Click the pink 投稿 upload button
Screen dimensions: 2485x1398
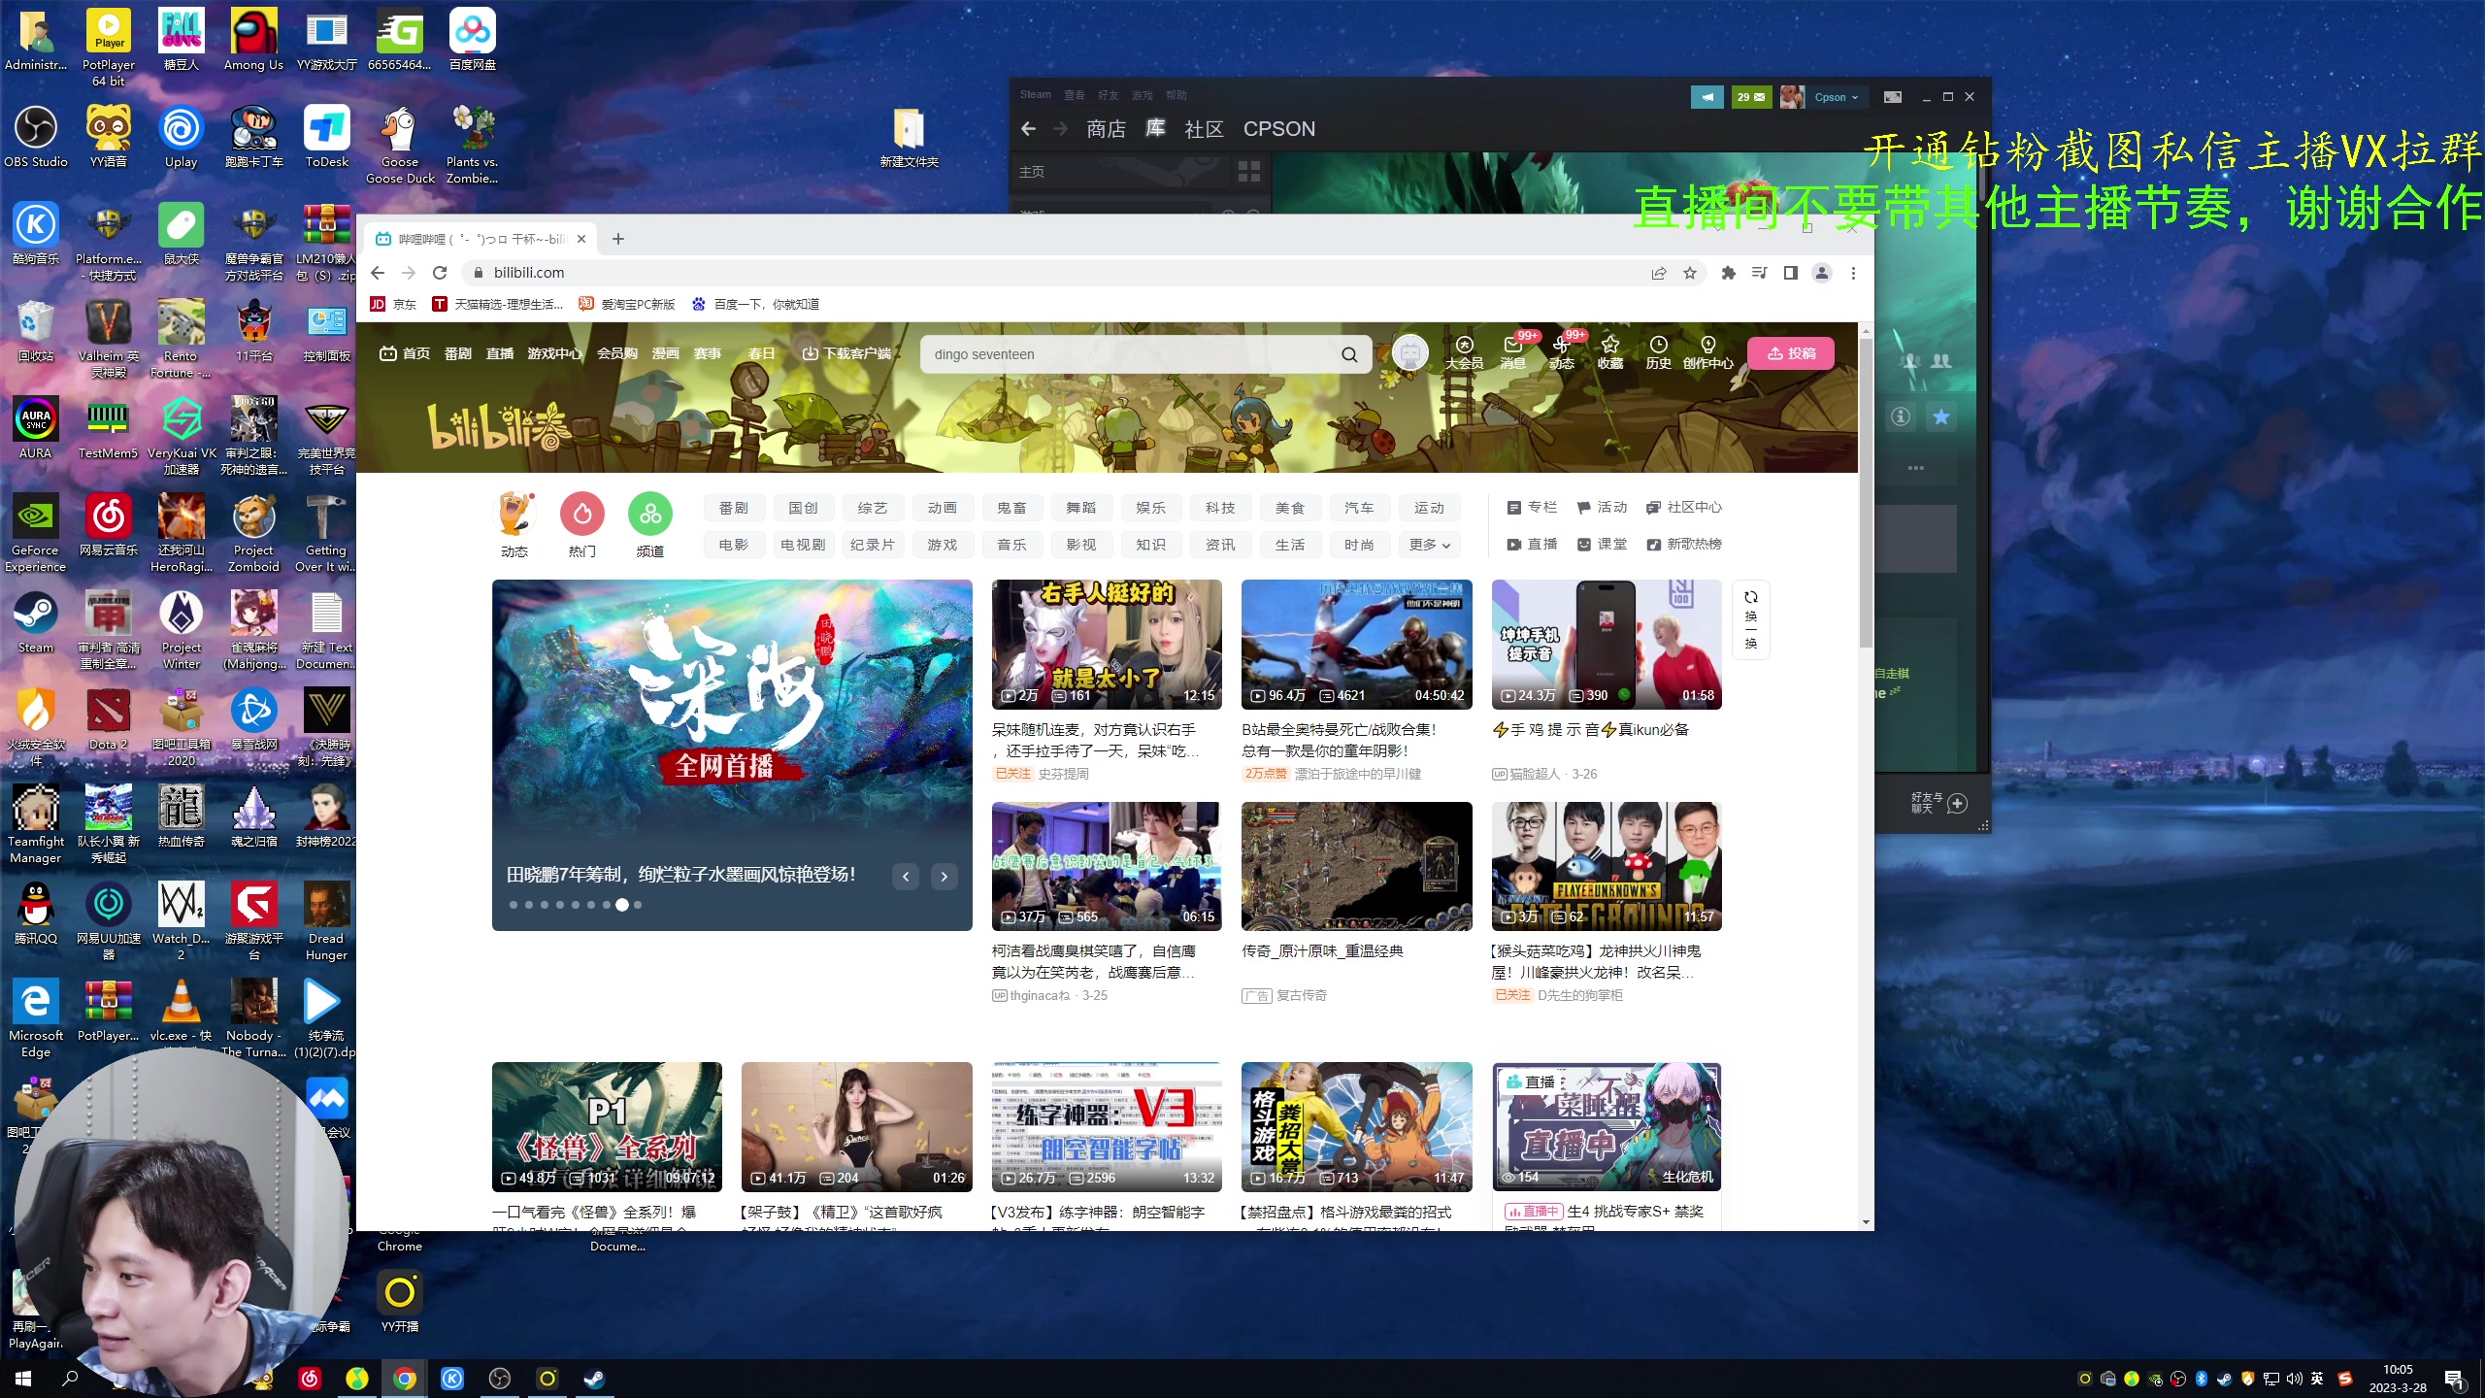1791,353
